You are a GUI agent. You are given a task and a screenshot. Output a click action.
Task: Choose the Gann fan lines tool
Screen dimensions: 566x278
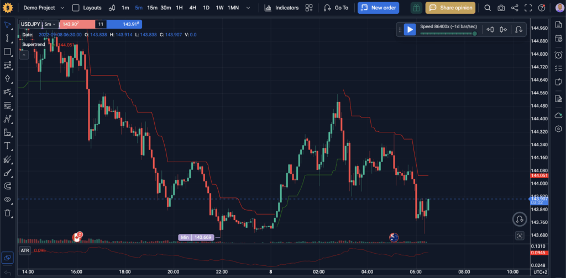coord(7,159)
